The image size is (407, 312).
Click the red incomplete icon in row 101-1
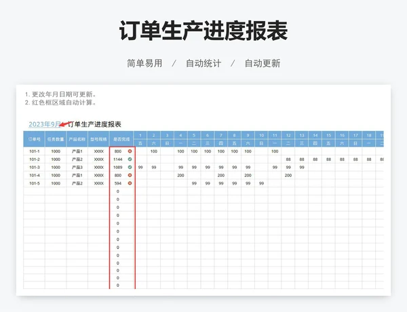click(x=130, y=151)
